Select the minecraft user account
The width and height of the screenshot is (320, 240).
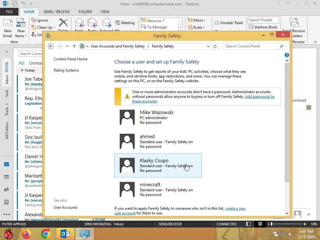pyautogui.click(x=158, y=190)
